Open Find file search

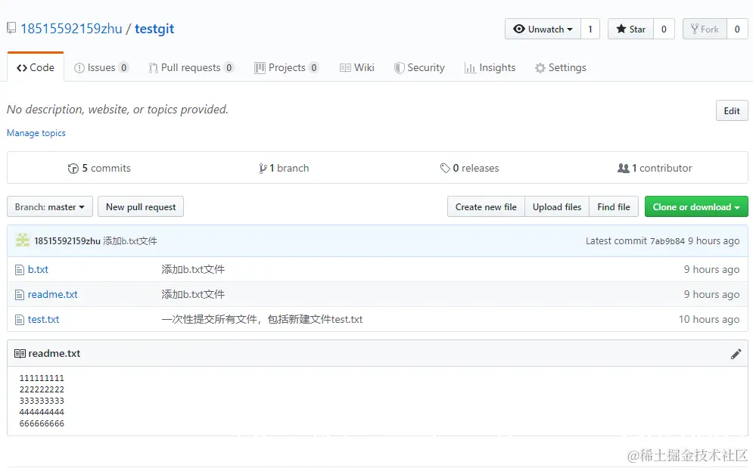pos(614,207)
